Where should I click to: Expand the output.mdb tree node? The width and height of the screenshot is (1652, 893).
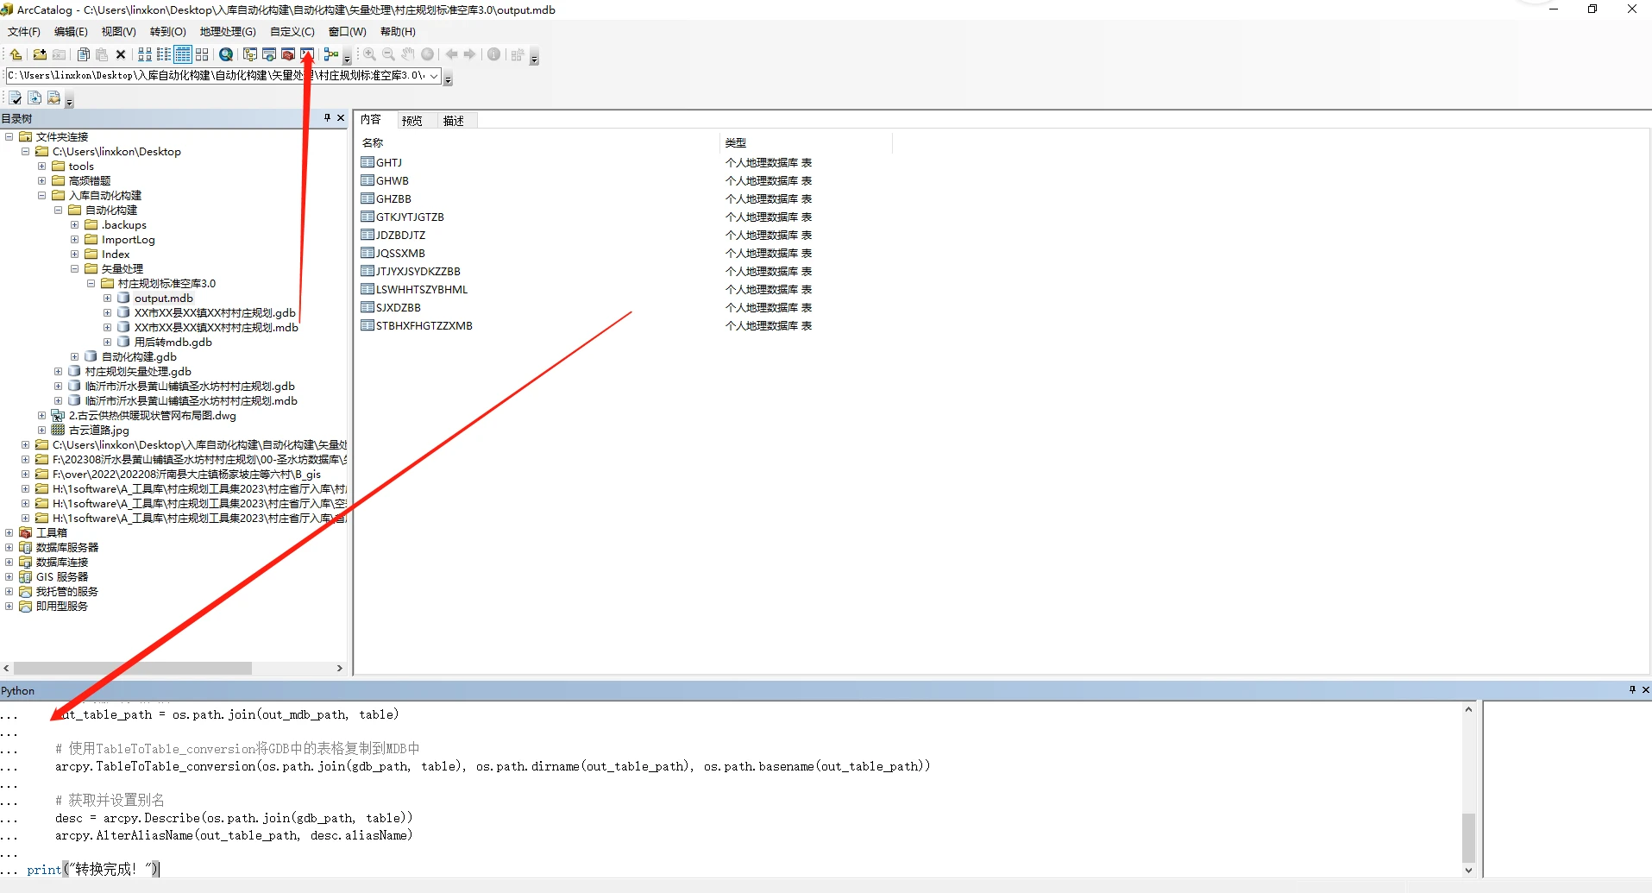point(107,299)
